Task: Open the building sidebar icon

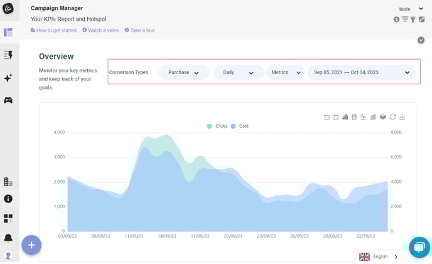Action: point(8,182)
